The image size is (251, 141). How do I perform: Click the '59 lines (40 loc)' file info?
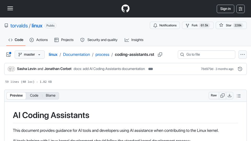(20, 82)
